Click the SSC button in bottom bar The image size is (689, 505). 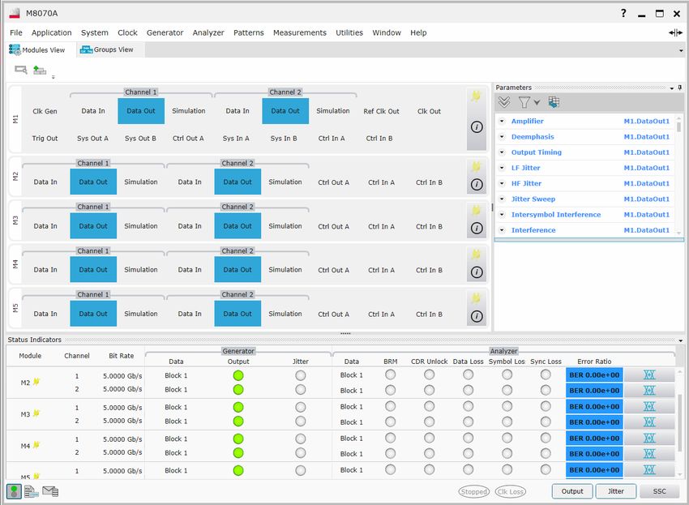coord(659,491)
